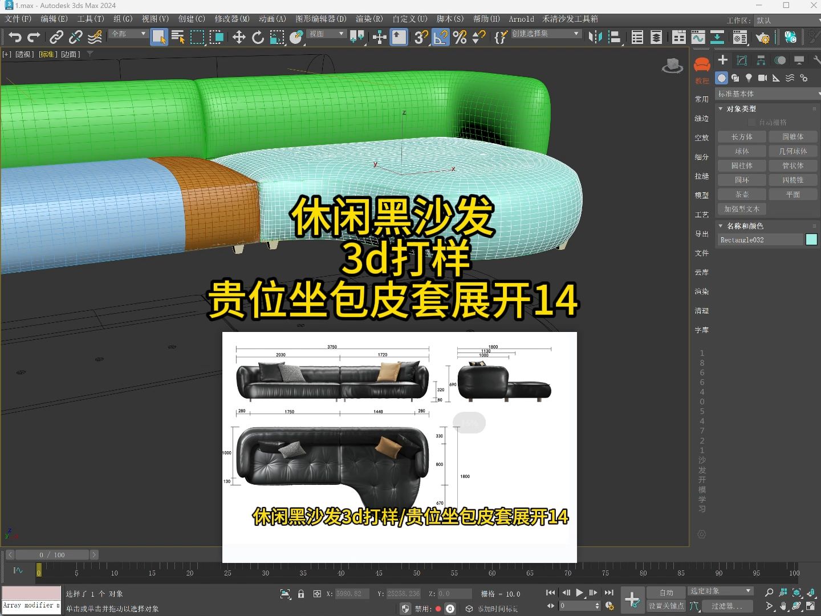
Task: Click the Redo arrow icon
Action: point(34,38)
